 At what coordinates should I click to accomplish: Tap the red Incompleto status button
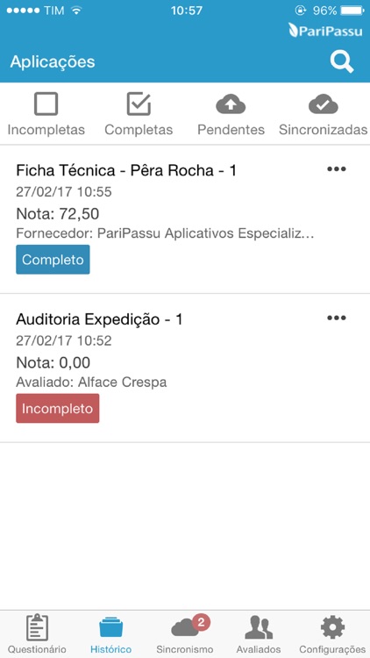point(58,408)
